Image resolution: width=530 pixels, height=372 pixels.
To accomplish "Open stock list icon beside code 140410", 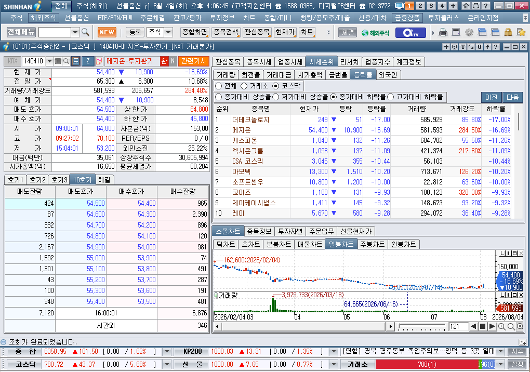I will point(58,61).
